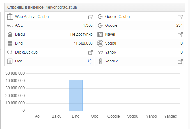Image resolution: width=190 pixels, height=129 pixels.
Task: Click the Yandex Я logo icon
Action: pyautogui.click(x=100, y=61)
